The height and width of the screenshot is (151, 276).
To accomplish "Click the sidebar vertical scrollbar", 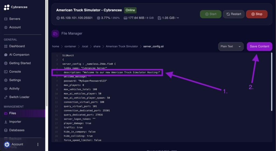I will (x=47, y=53).
